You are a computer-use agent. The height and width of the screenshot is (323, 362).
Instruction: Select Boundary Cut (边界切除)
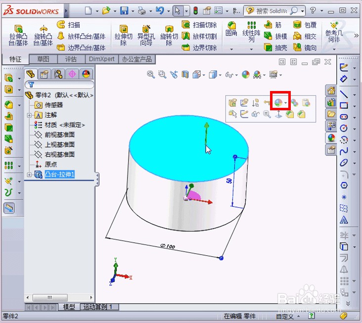(x=199, y=47)
